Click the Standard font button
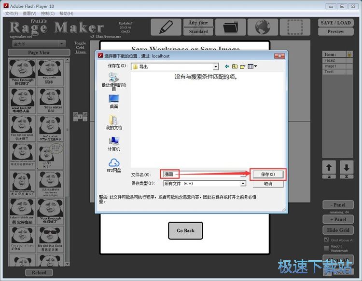Viewport: 362px width, 281px height. pos(198,32)
